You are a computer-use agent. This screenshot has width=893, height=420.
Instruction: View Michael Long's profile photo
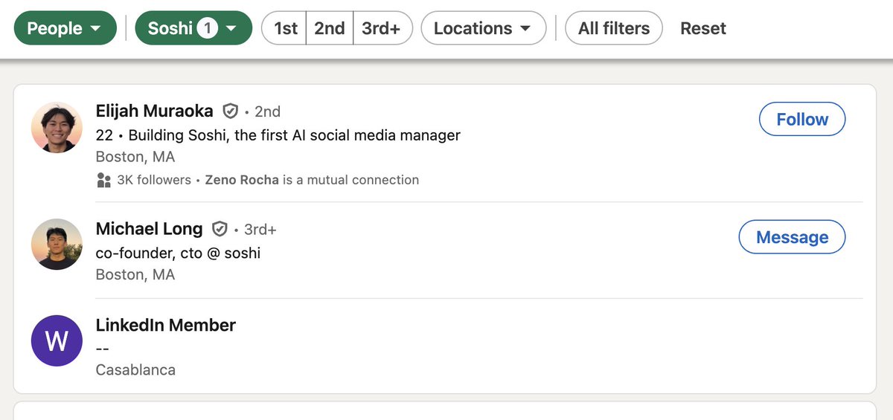57,244
